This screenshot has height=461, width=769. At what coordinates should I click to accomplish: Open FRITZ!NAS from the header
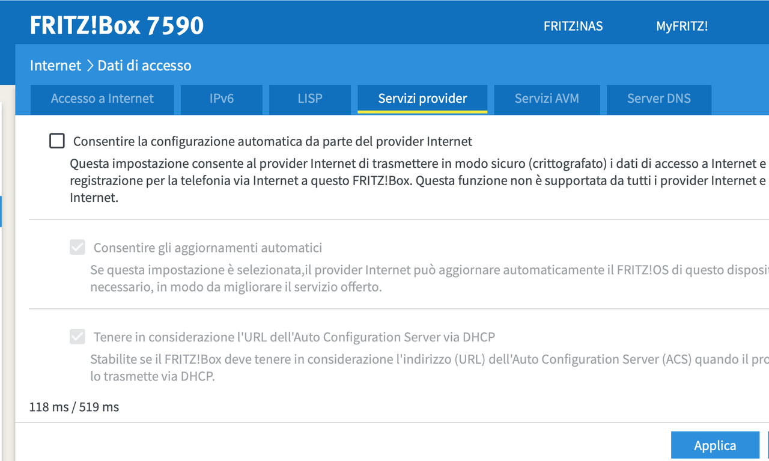click(573, 26)
